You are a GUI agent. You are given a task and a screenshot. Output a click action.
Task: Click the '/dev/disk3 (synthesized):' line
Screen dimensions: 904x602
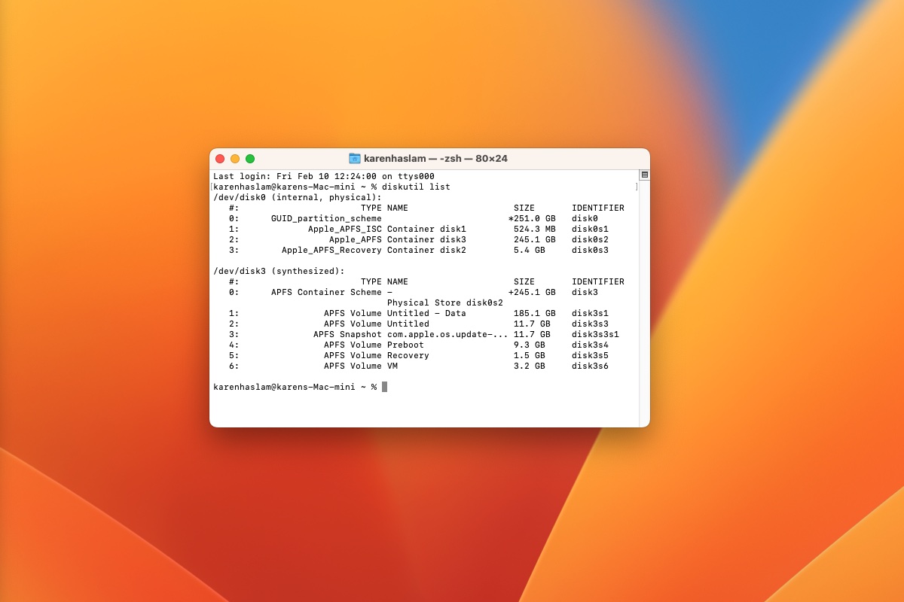click(279, 271)
